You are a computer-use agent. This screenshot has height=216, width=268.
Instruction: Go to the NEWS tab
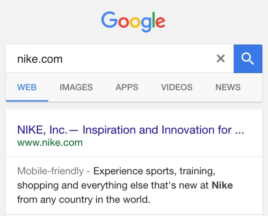[x=228, y=87]
